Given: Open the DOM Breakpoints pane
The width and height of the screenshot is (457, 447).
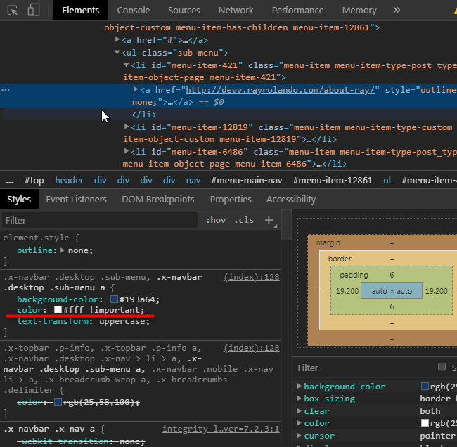Looking at the screenshot, I should tap(158, 199).
